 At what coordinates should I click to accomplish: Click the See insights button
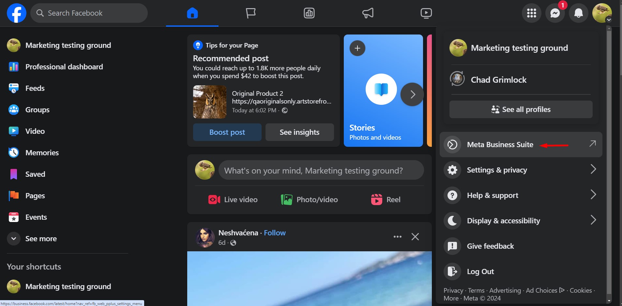click(x=300, y=132)
